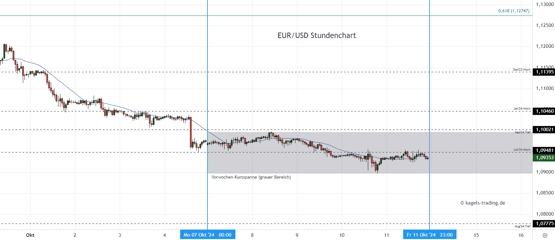Click the 1,09481 price label
The image size is (555, 240).
tap(544, 150)
